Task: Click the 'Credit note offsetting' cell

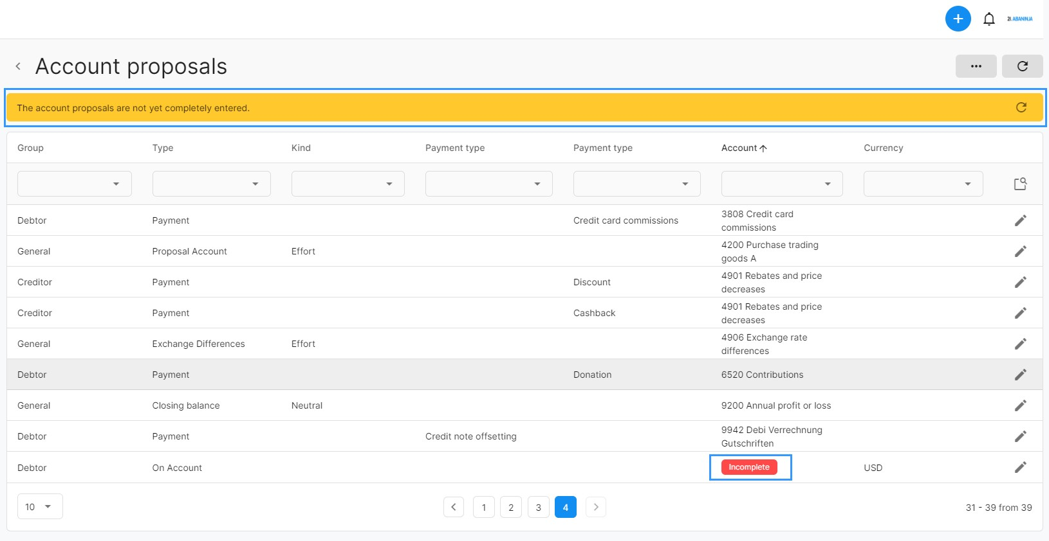Action: (x=471, y=436)
